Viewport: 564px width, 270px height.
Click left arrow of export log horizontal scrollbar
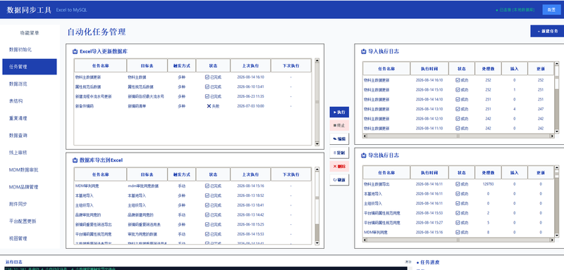click(x=364, y=240)
